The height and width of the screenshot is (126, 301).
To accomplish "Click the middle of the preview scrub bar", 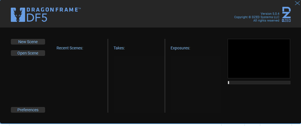I will [x=259, y=83].
